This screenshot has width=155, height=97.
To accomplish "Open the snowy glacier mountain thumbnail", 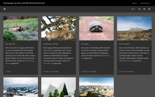I will click(x=21, y=87).
